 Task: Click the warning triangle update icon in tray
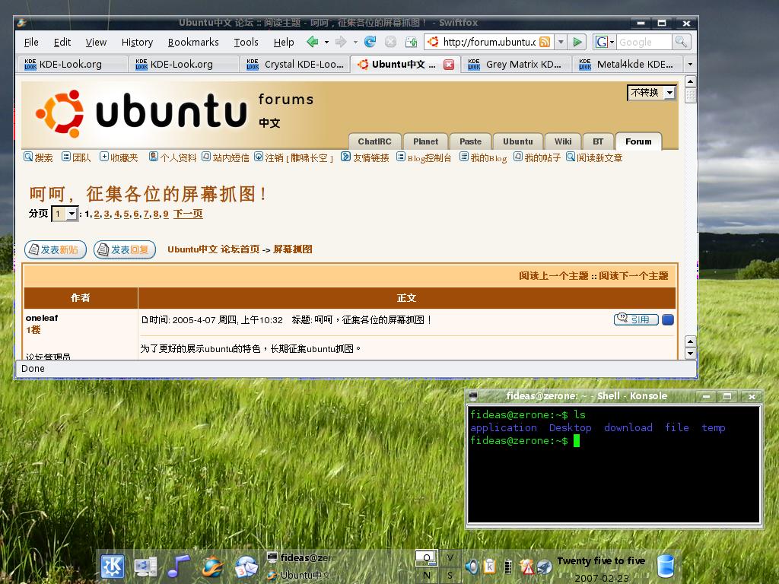click(526, 566)
